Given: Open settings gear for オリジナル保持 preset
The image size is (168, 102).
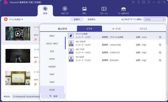Looking at the screenshot, I should [x=160, y=37].
